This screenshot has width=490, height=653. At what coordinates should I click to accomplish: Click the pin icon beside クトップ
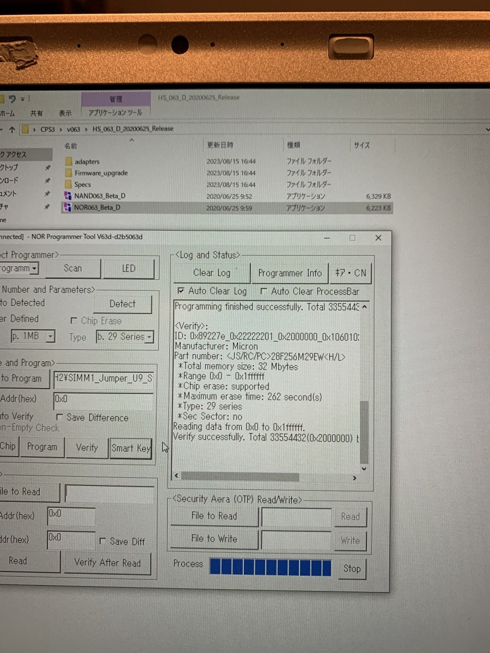pos(48,168)
